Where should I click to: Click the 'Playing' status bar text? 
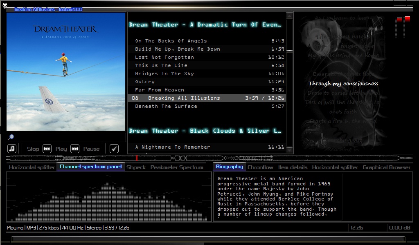(x=15, y=228)
